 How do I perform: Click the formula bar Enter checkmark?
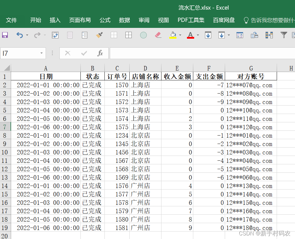(x=84, y=53)
